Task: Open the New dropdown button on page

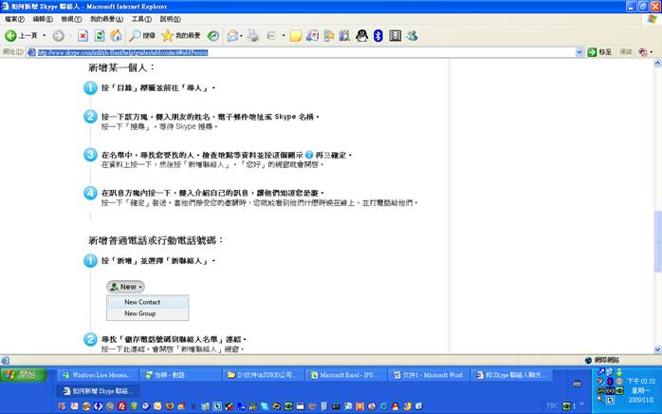Action: [126, 286]
